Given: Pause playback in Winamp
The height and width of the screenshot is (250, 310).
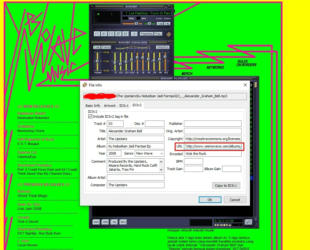Looking at the screenshot, I should 111,34.
